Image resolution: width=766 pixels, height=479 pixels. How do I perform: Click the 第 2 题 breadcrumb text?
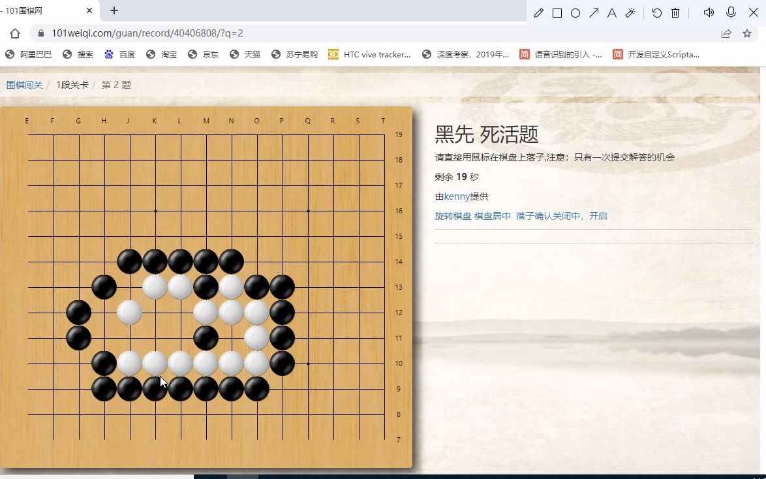pyautogui.click(x=116, y=85)
